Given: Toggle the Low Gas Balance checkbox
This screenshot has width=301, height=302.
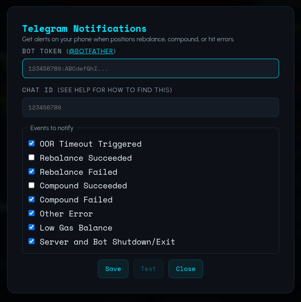Looking at the screenshot, I should click(31, 227).
